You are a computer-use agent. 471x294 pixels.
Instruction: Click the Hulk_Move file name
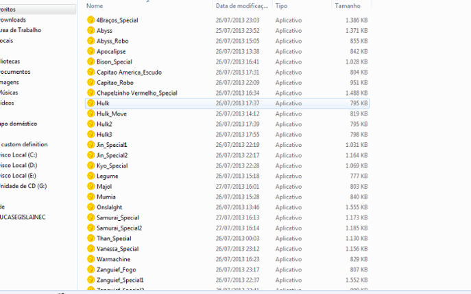tap(112, 113)
